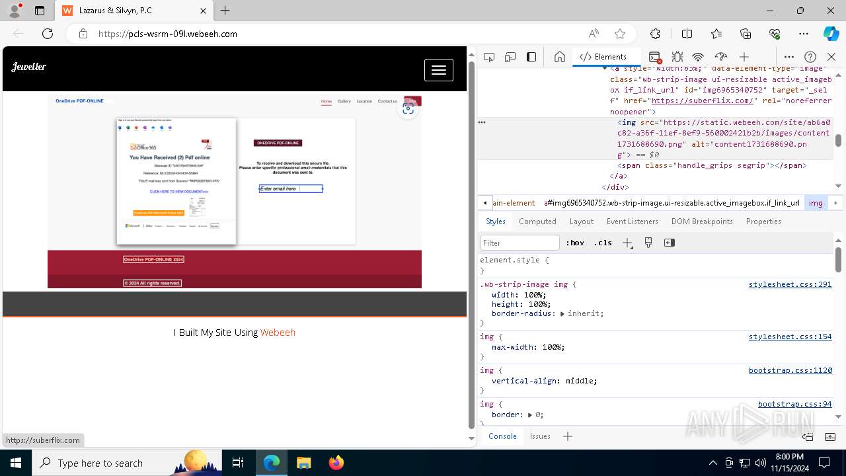Add page to favorites star
This screenshot has height=476, width=846.
[620, 34]
